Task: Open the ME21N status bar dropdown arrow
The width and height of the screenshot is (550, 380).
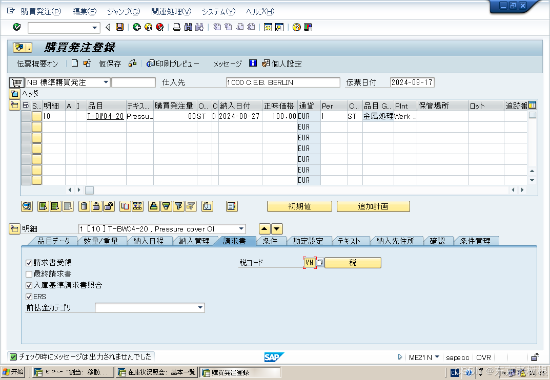Action: click(437, 357)
